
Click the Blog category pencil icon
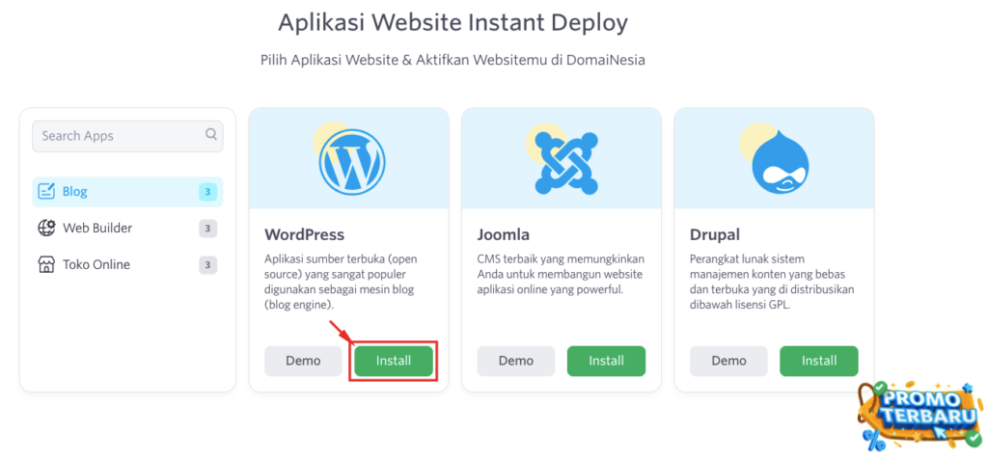coord(46,192)
